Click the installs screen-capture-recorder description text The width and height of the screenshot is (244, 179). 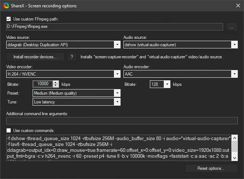(152, 57)
